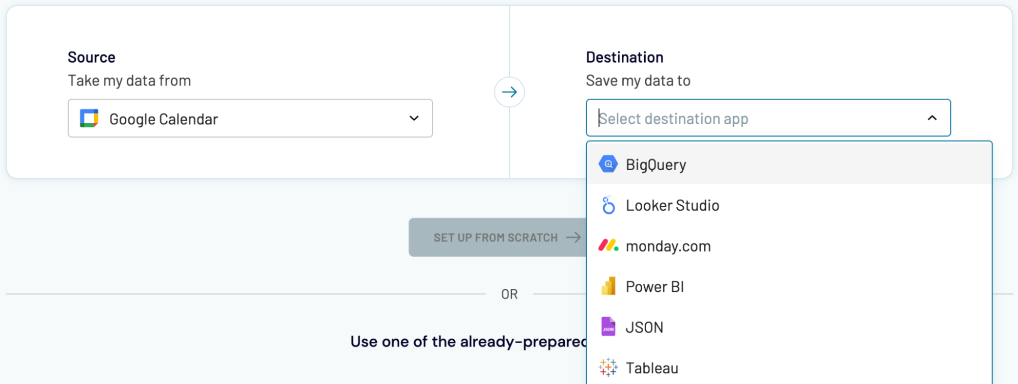Choose BigQuery as destination
The width and height of the screenshot is (1018, 384).
[x=789, y=164]
